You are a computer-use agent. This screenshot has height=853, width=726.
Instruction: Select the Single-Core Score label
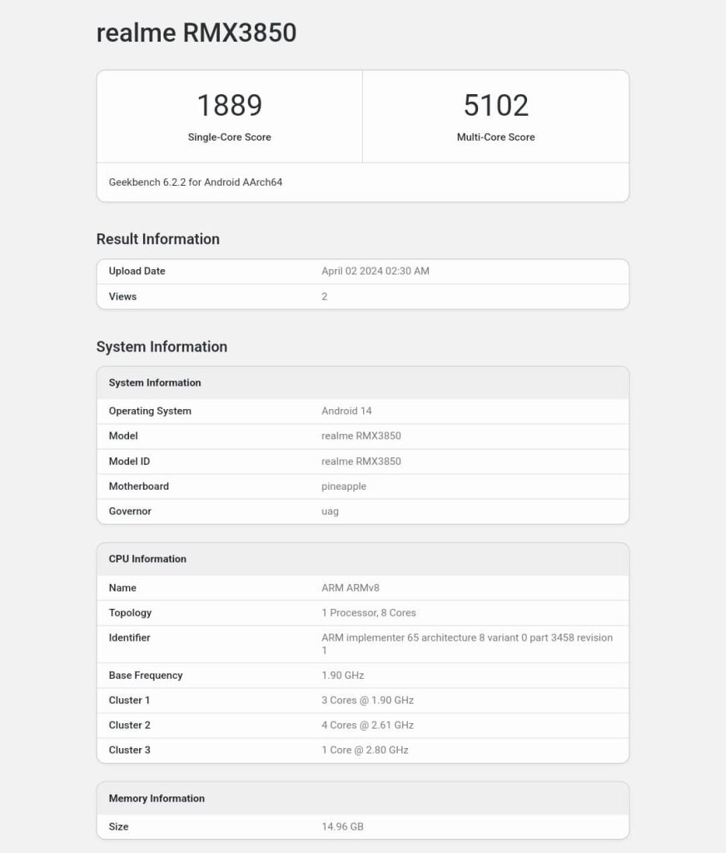coord(229,137)
